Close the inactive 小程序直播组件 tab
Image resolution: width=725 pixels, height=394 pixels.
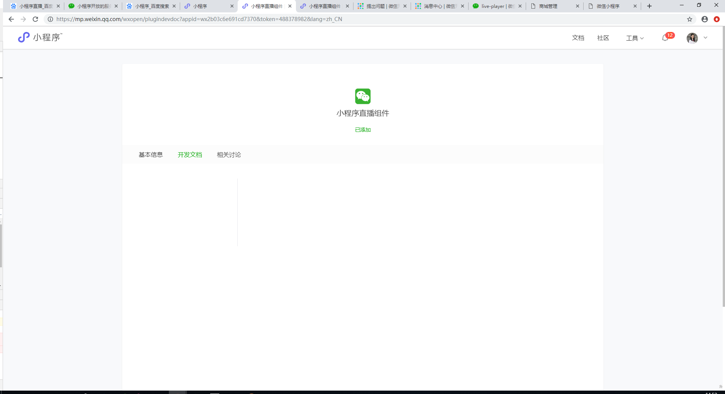(347, 6)
